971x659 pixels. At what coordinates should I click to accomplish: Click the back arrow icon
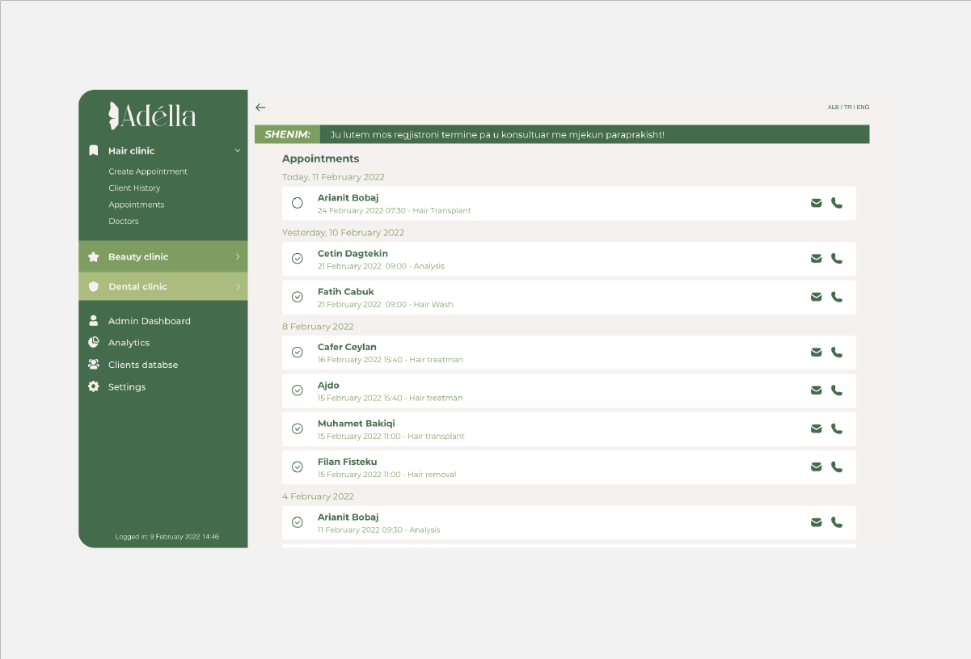[x=260, y=108]
